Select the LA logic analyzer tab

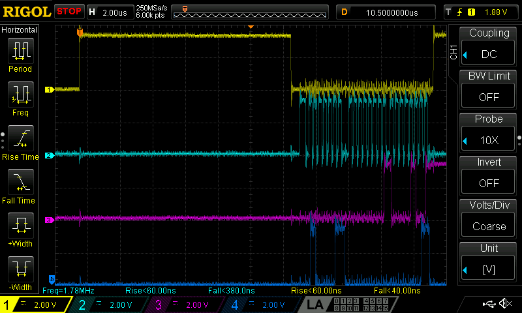pyautogui.click(x=315, y=305)
